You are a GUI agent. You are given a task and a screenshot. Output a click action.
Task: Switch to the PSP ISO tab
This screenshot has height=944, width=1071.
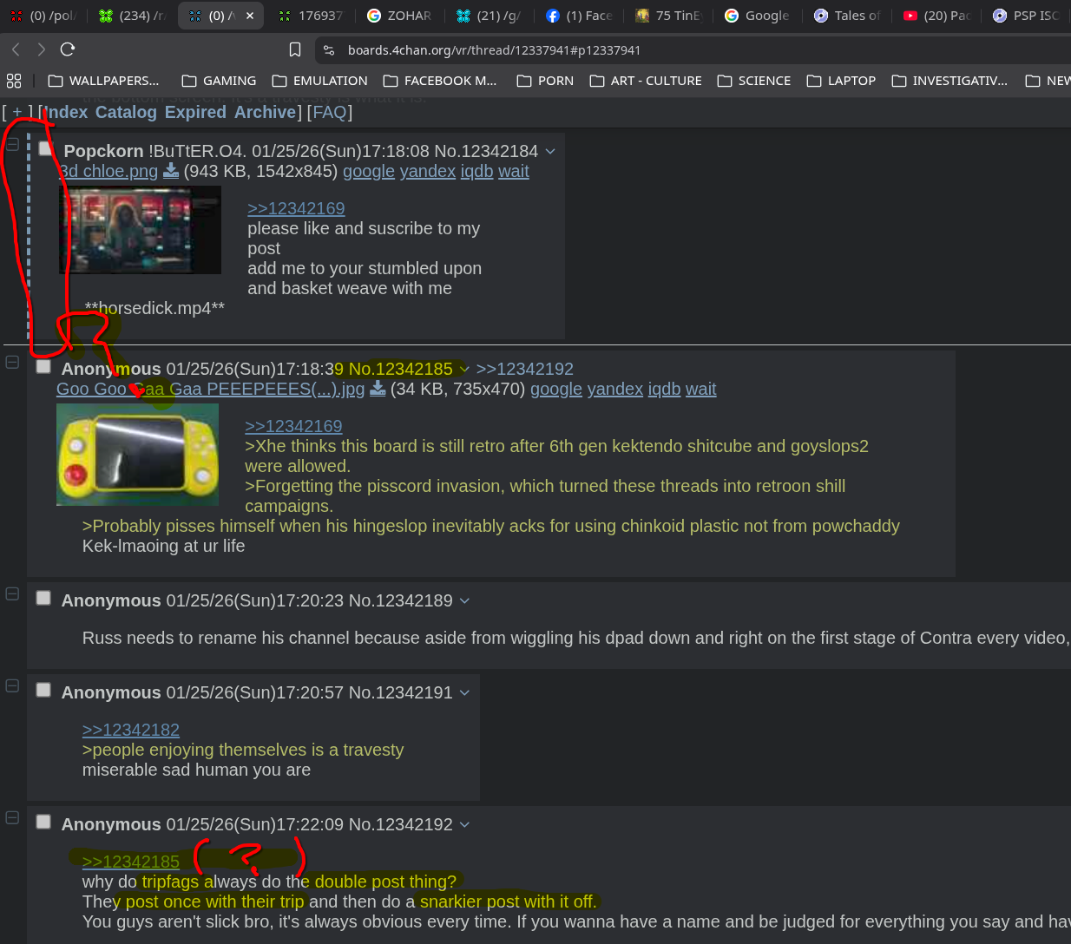(1026, 16)
